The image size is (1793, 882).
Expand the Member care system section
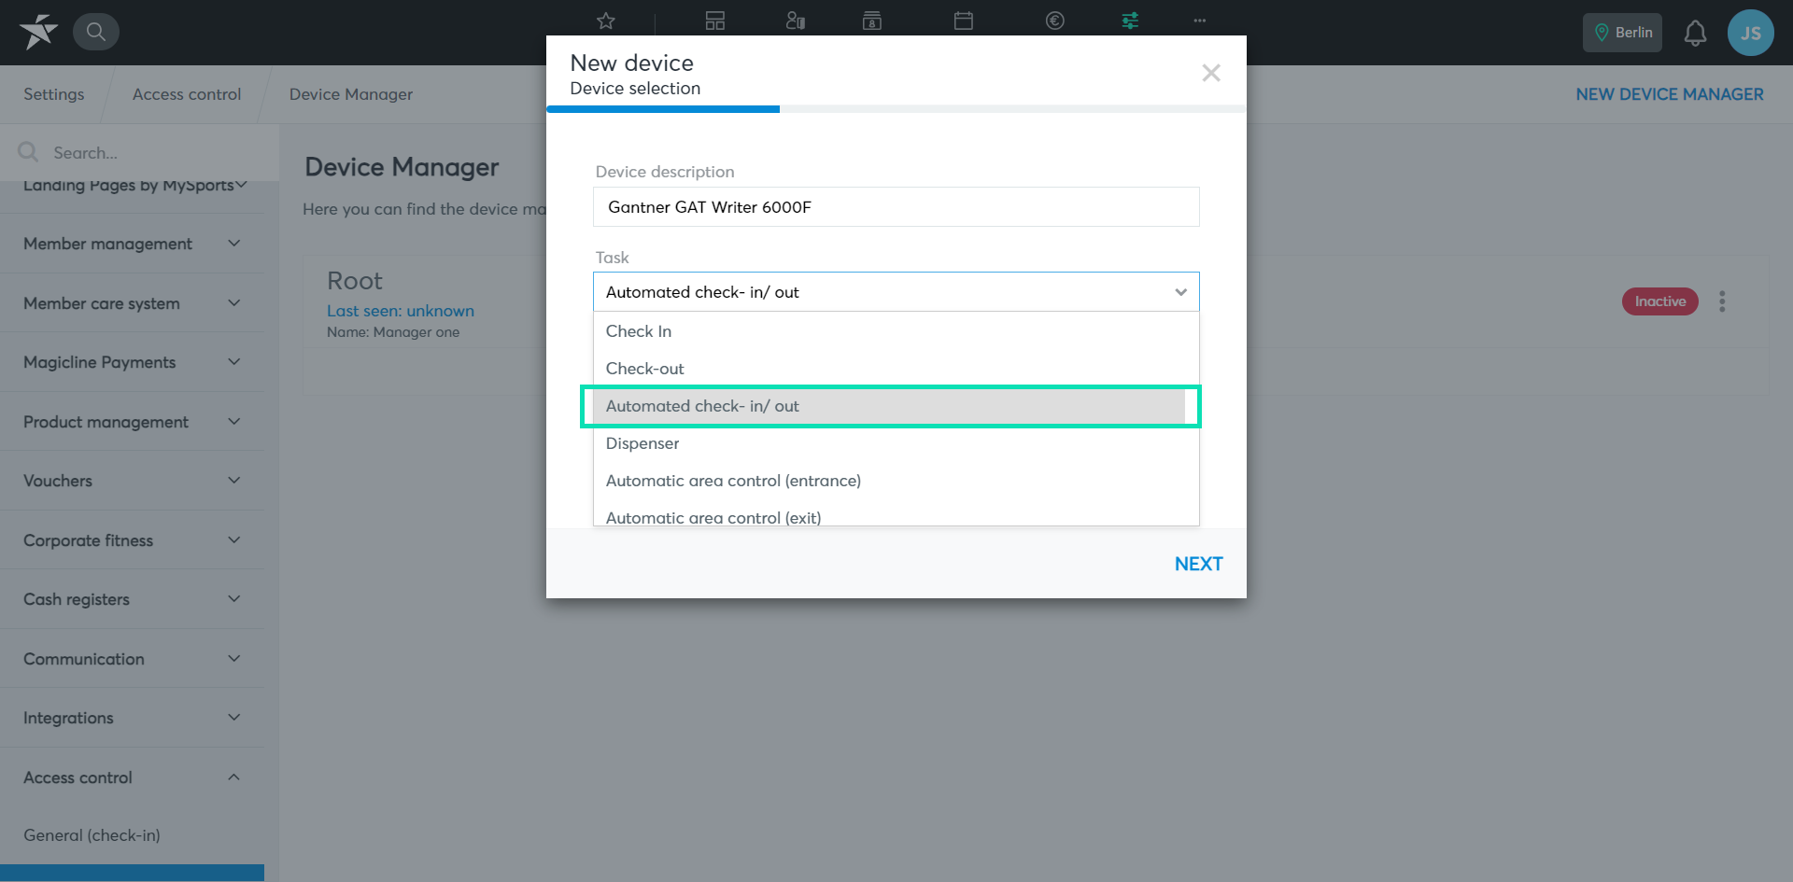pos(133,303)
